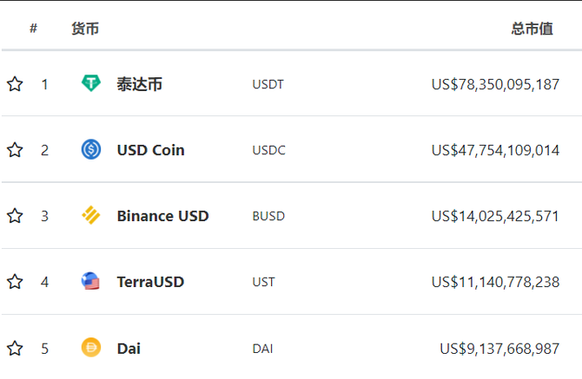Add TerraUSD to favorites star
This screenshot has height=379, width=582.
point(15,282)
